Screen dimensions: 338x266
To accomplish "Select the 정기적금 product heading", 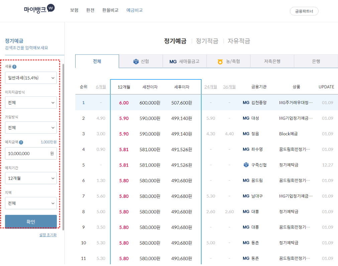I will click(207, 41).
